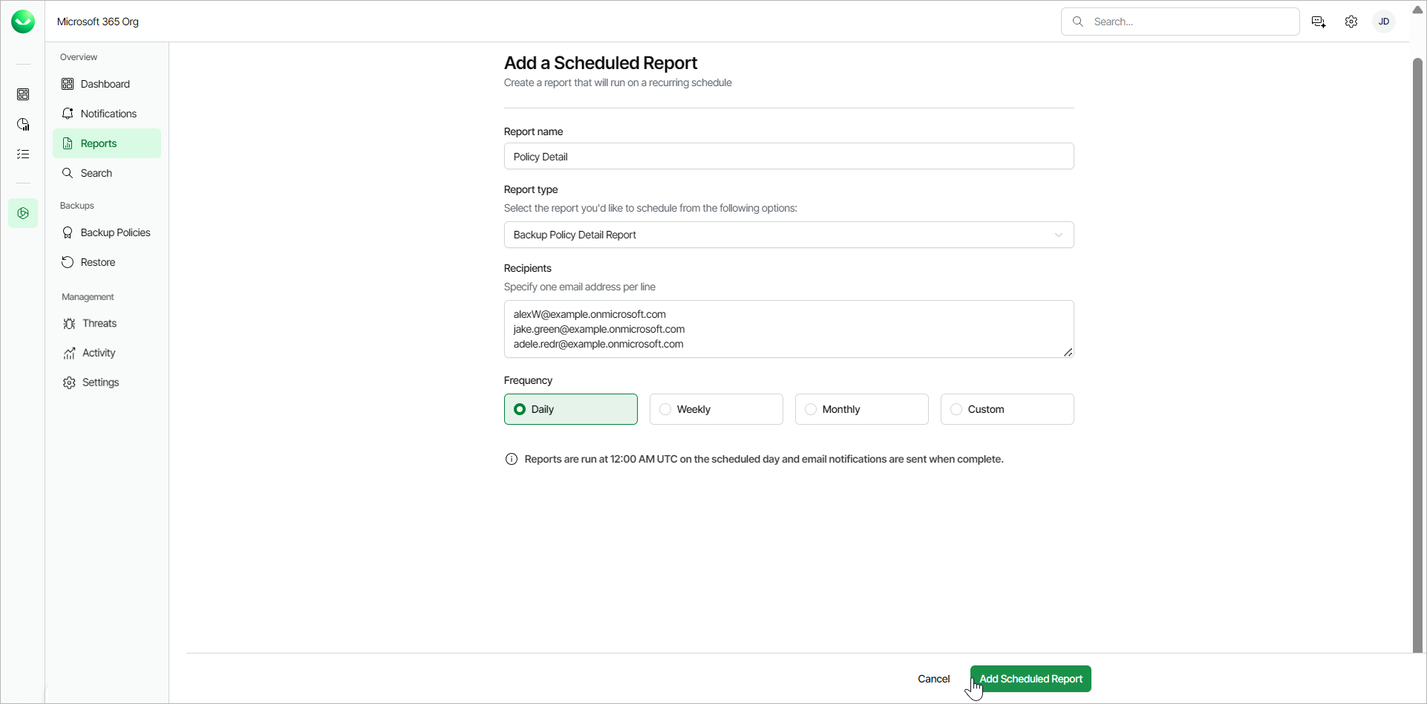This screenshot has width=1427, height=704.
Task: Select the Weekly frequency option
Action: [716, 409]
